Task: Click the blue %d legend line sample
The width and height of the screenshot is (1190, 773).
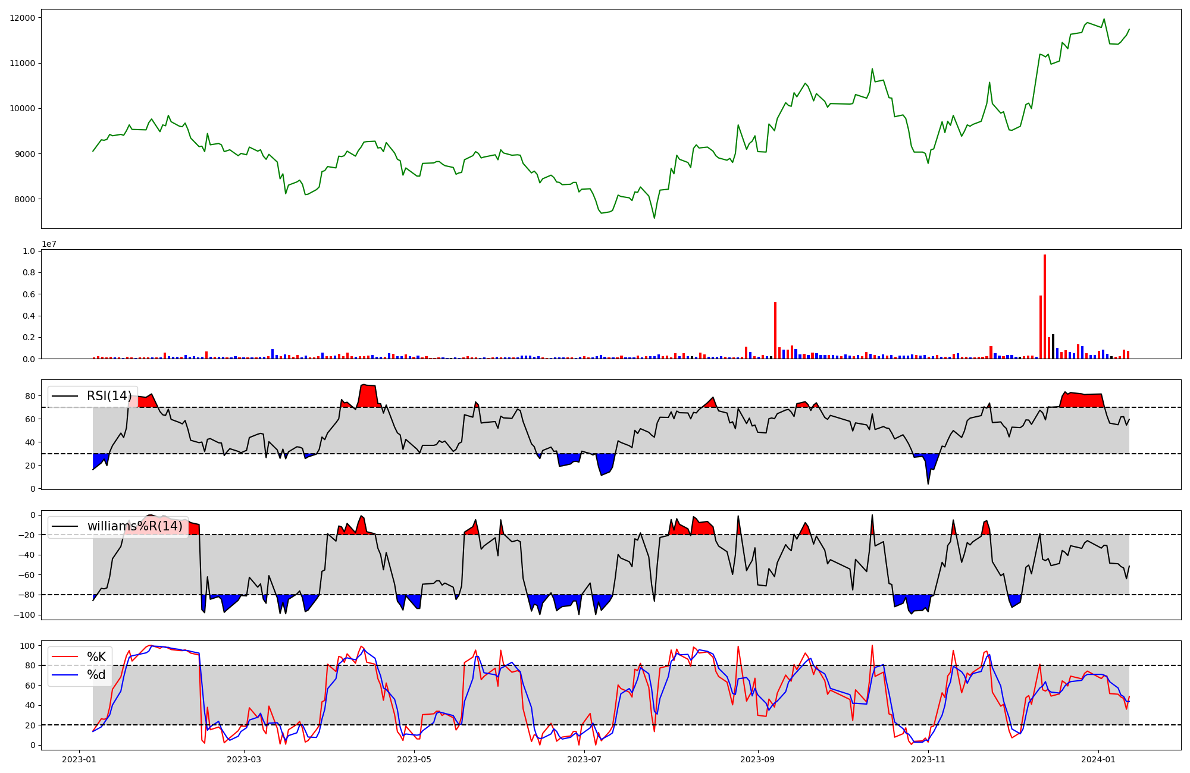Action: (x=65, y=674)
